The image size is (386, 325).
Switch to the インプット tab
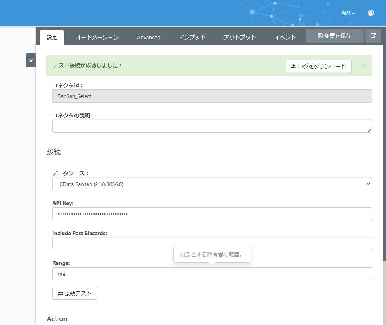[192, 37]
